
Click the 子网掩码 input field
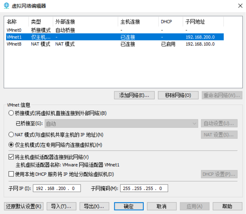pos(144,188)
